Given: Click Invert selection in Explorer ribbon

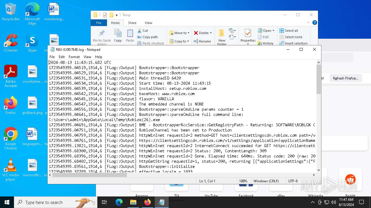Looking at the screenshot, I should tap(293, 43).
